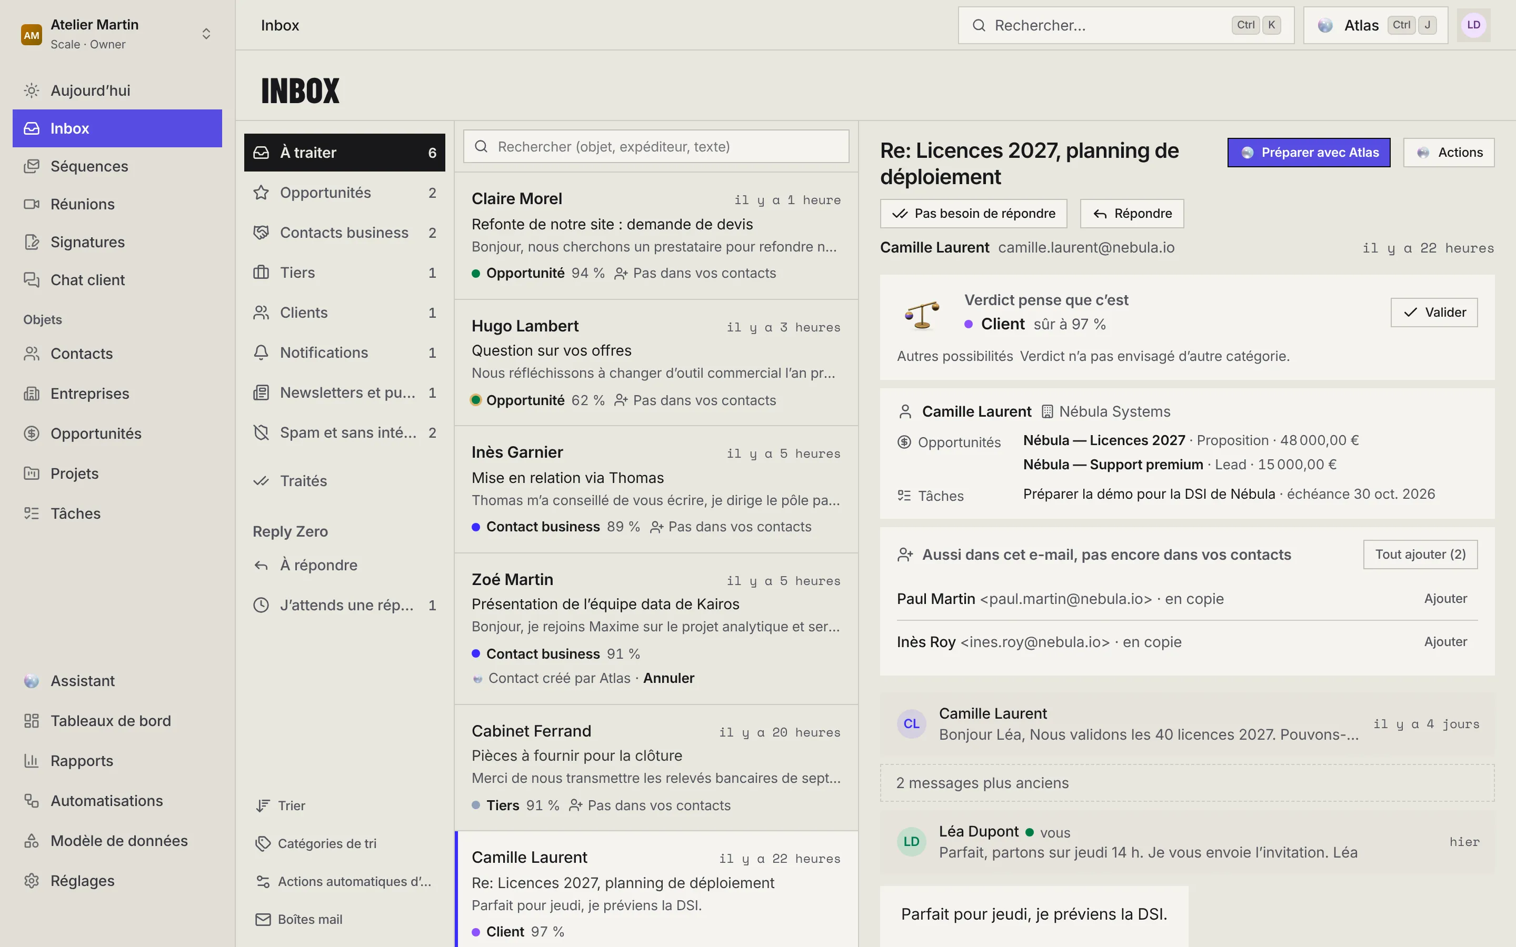Image resolution: width=1516 pixels, height=947 pixels.
Task: Click the Assistant orb icon
Action: [x=32, y=681]
